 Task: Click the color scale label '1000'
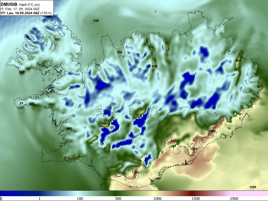pyautogui.click(x=157, y=199)
